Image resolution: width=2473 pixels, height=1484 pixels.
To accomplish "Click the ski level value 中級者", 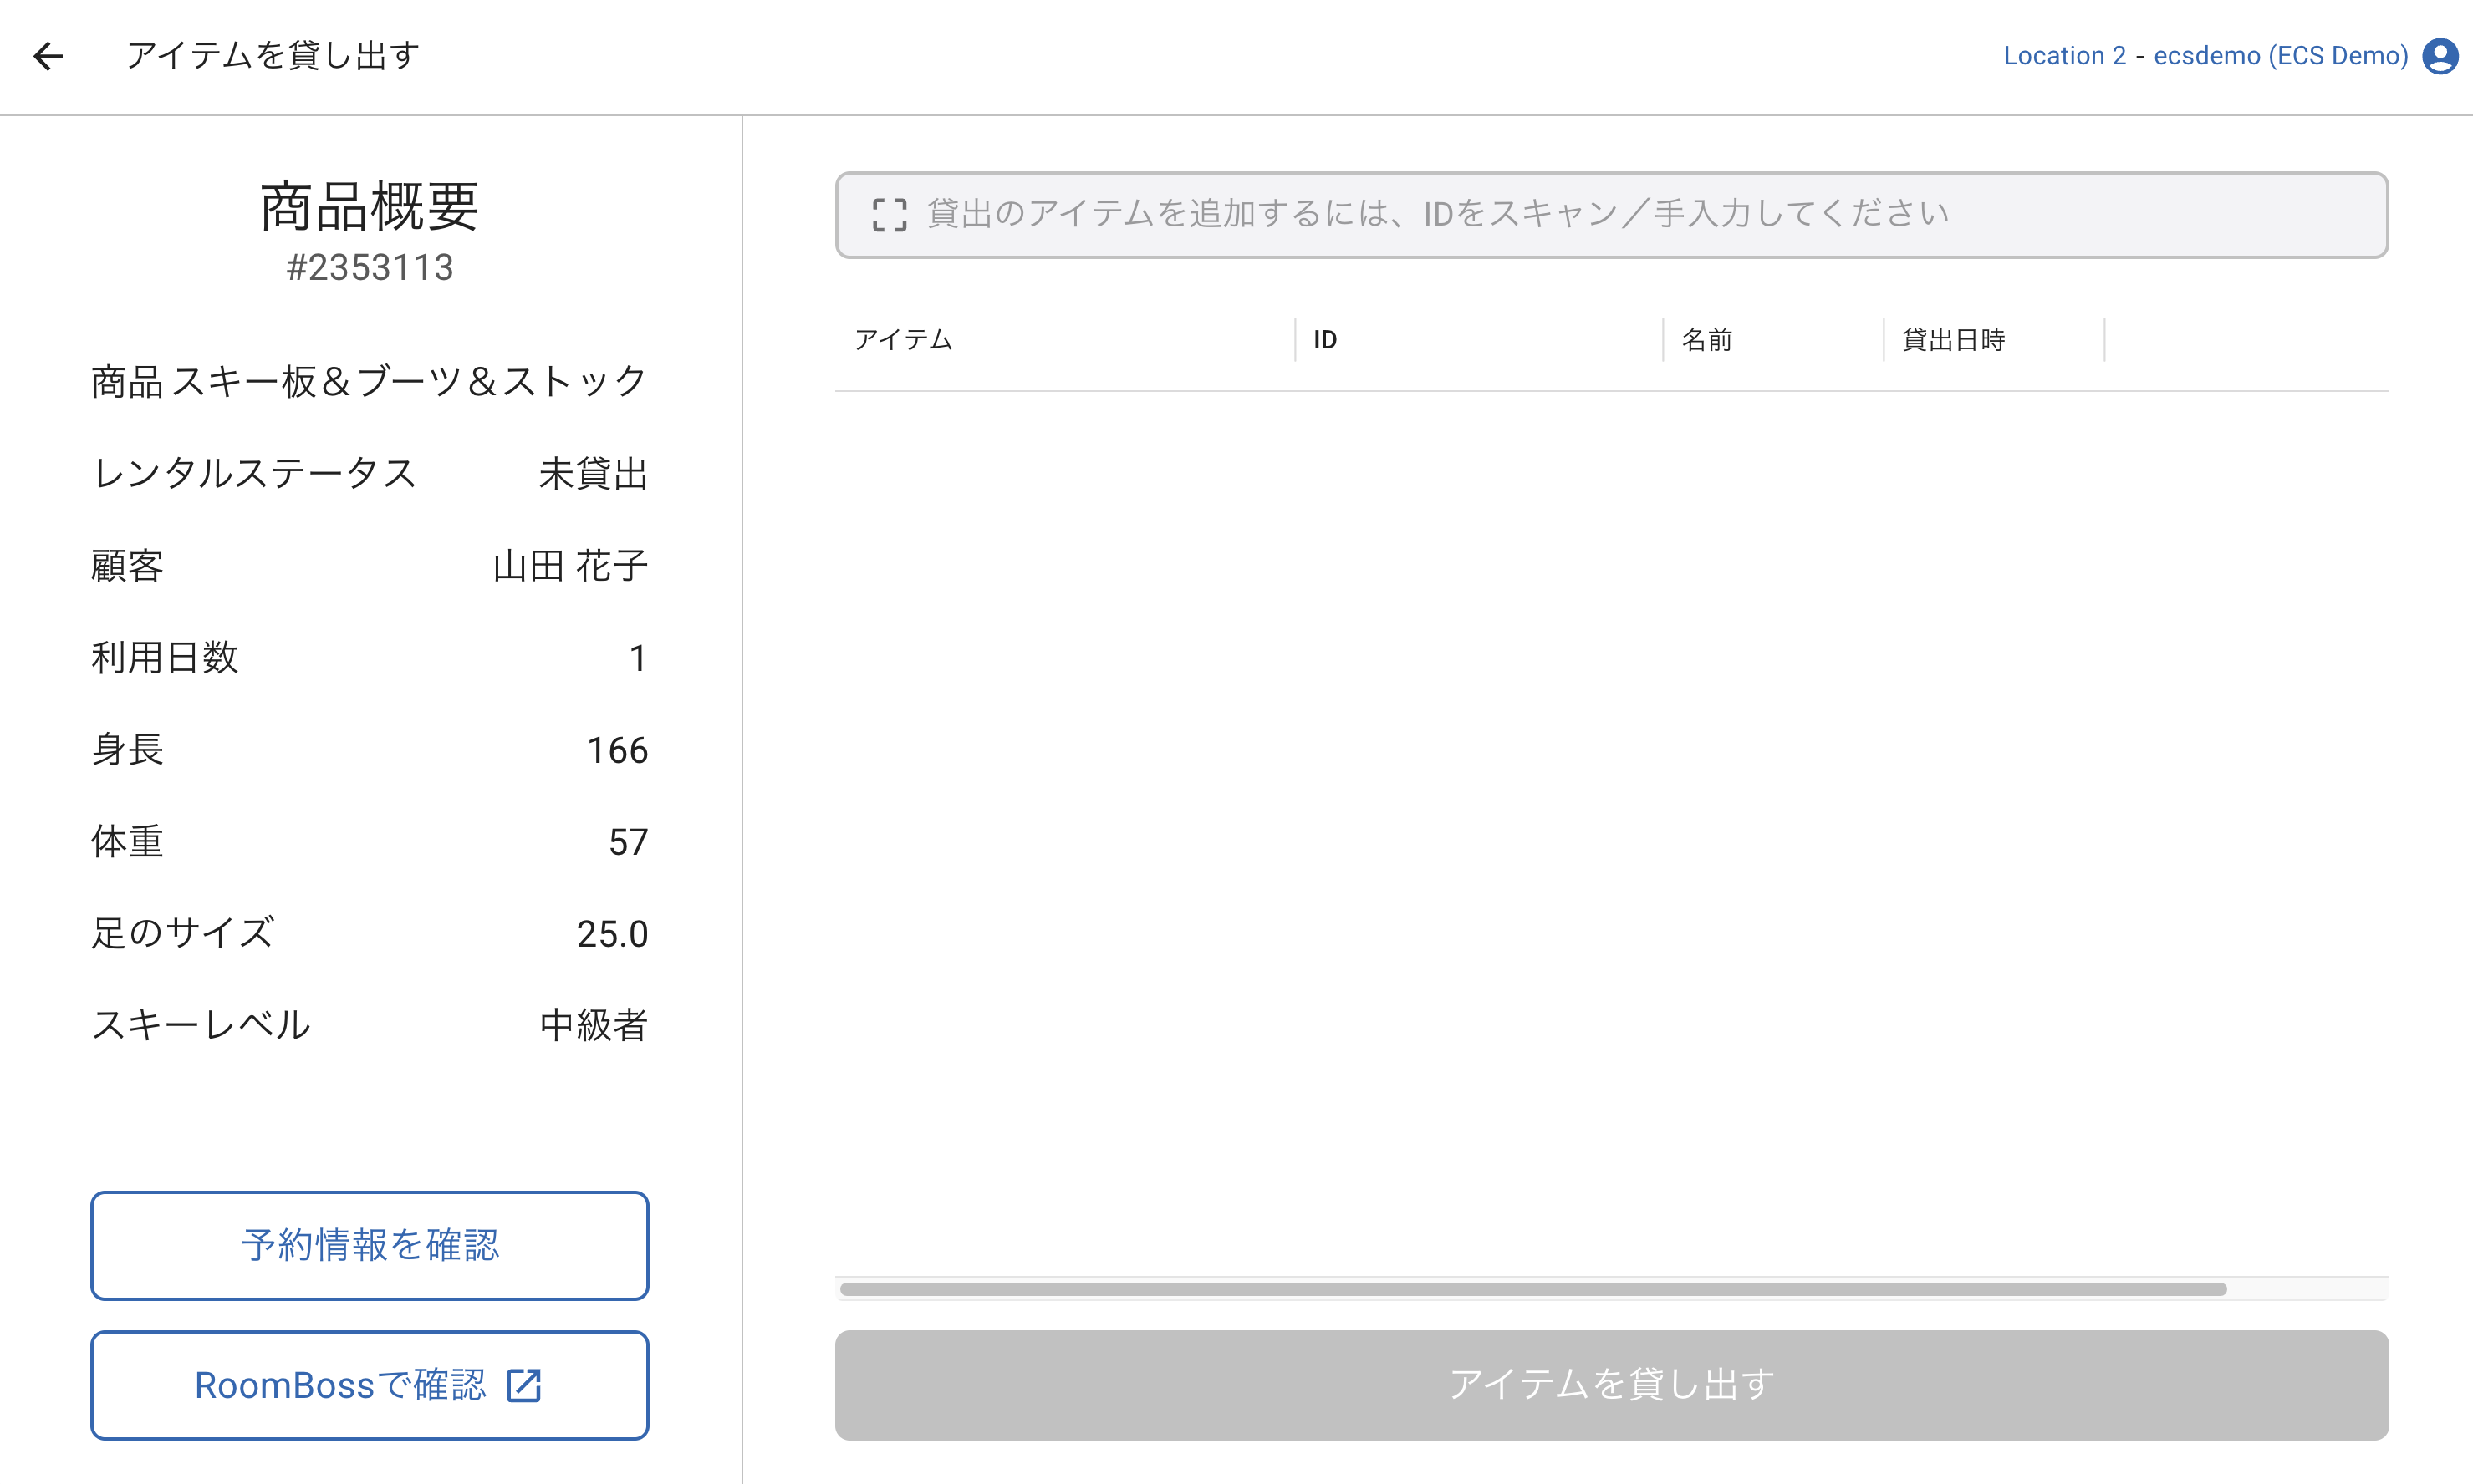I will tap(594, 1025).
